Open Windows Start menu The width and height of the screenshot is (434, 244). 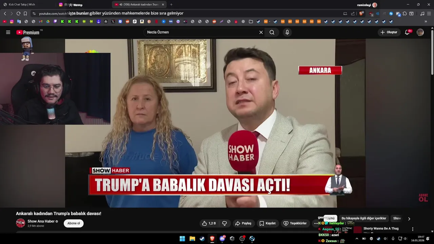point(182,239)
